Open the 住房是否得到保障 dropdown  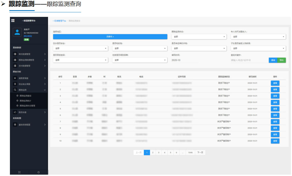click(140, 60)
